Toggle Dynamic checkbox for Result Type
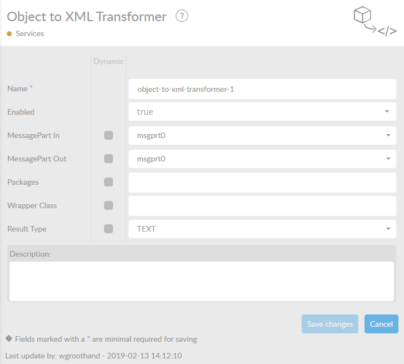The width and height of the screenshot is (404, 364). click(109, 229)
